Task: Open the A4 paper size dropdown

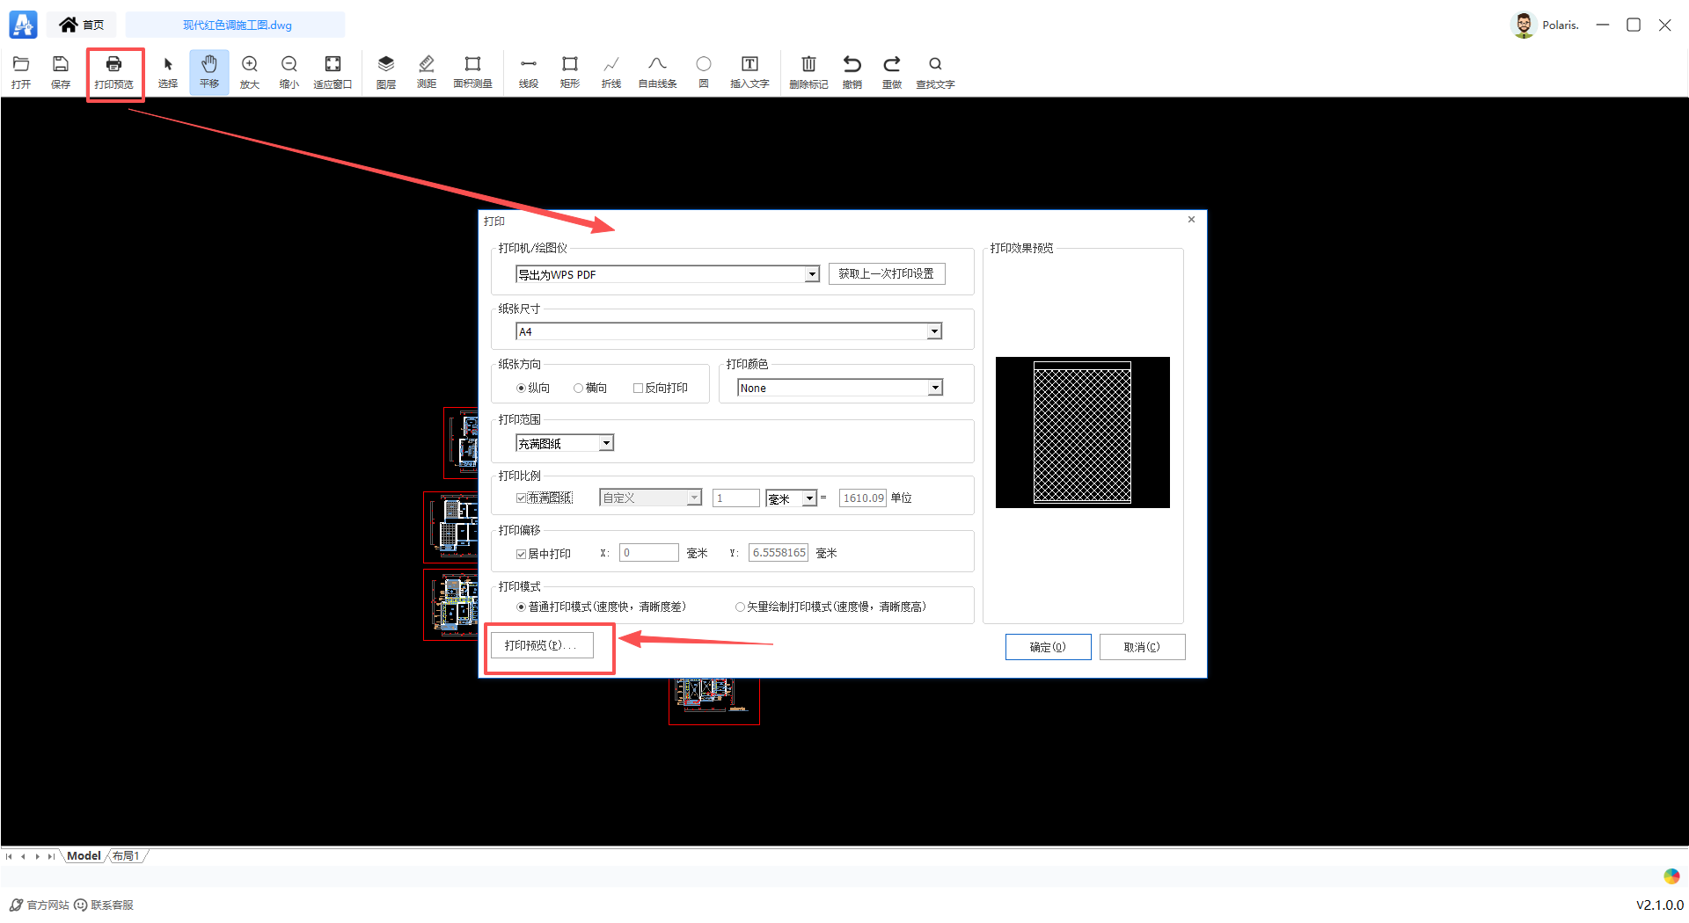Action: click(x=934, y=331)
